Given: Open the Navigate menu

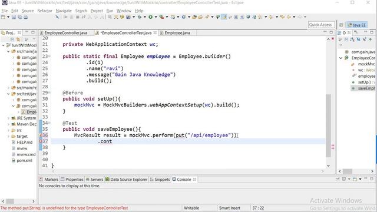Looking at the screenshot, I should click(64, 11).
